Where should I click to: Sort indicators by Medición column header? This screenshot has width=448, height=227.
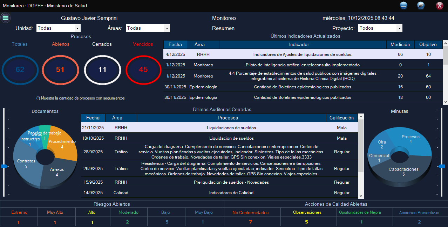pos(400,45)
